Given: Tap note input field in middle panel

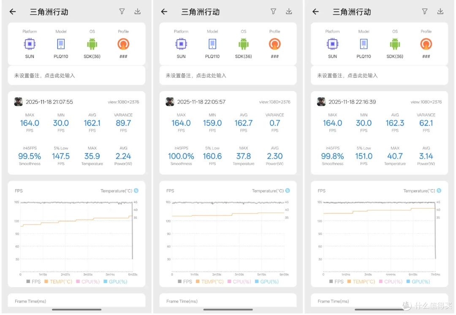Looking at the screenshot, I should tap(228, 75).
